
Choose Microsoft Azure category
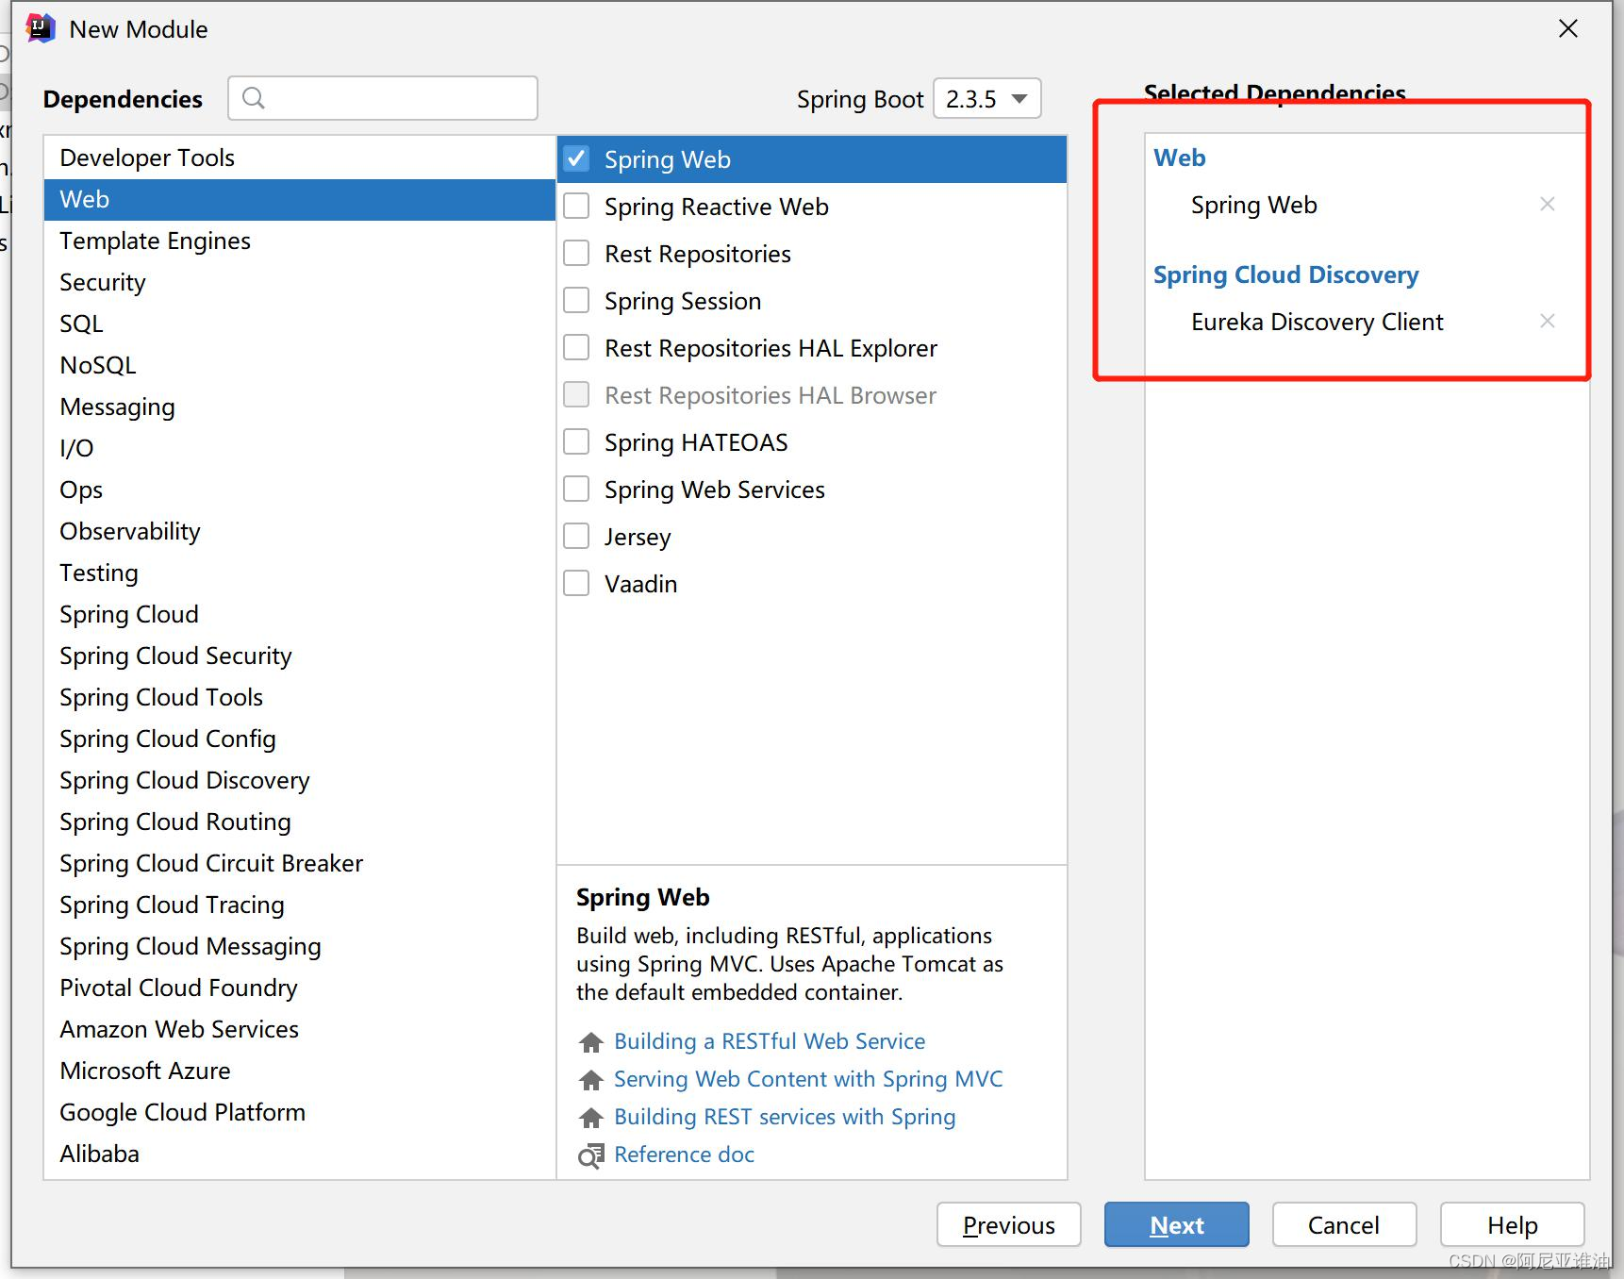point(299,1071)
